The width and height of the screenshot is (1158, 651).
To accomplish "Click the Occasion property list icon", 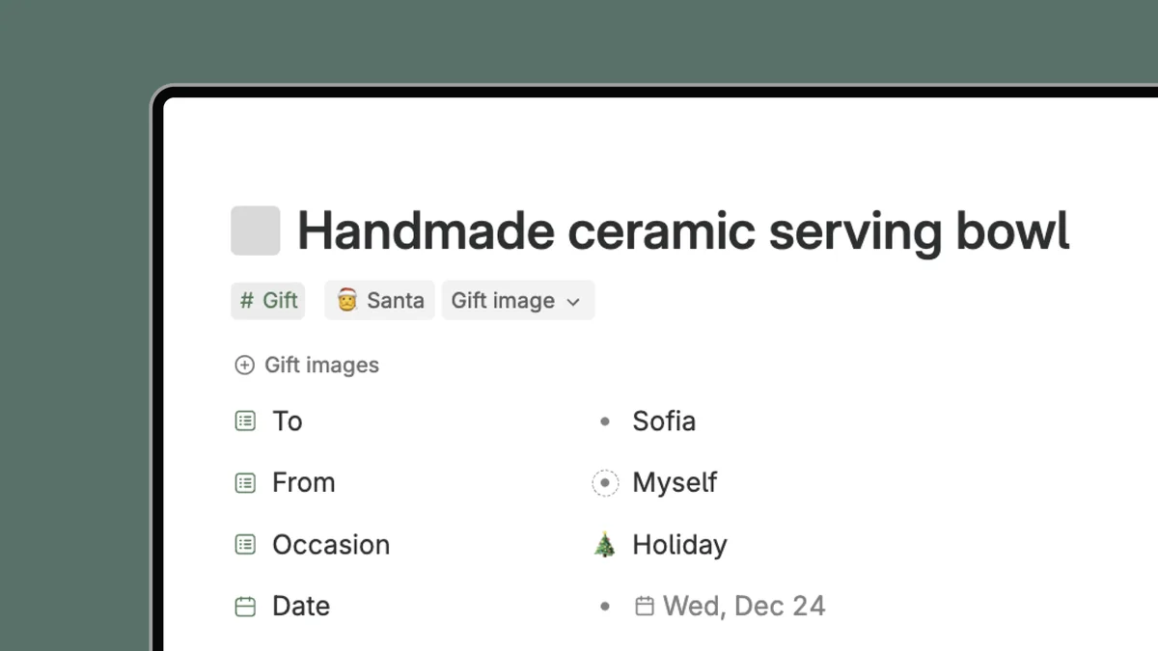I will pos(245,544).
